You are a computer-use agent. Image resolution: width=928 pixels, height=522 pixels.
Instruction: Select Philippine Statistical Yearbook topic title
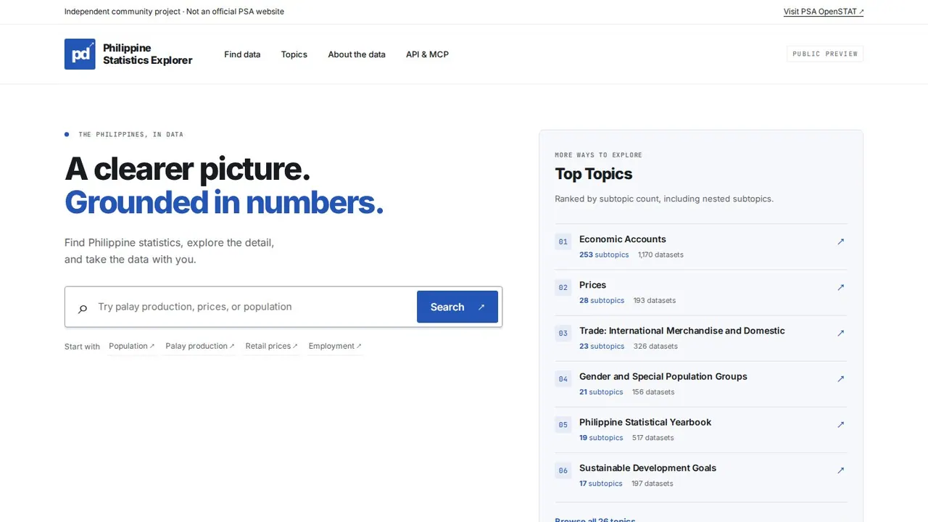(645, 422)
